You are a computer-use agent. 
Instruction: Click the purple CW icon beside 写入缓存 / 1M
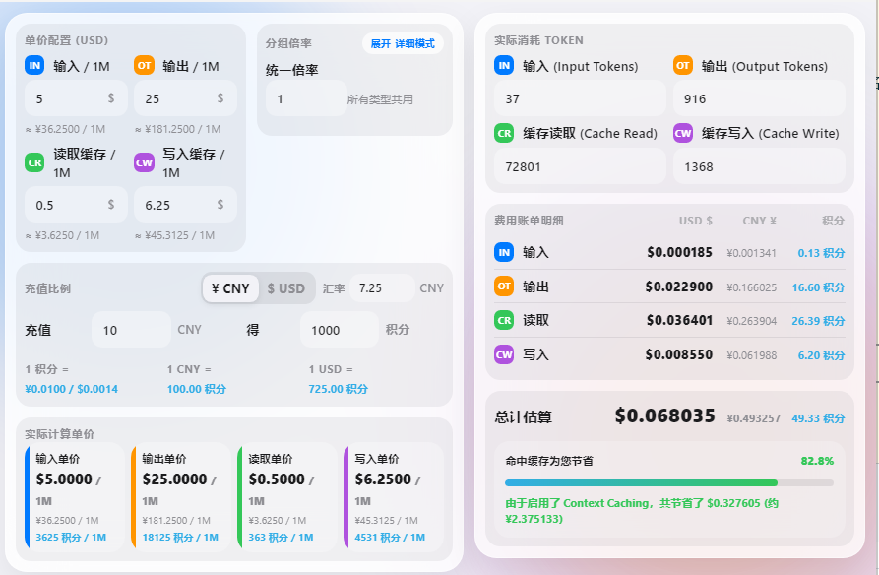[145, 162]
